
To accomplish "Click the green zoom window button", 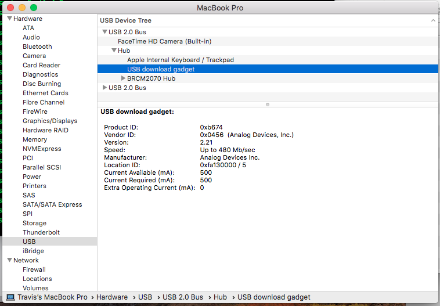I will pyautogui.click(x=34, y=8).
